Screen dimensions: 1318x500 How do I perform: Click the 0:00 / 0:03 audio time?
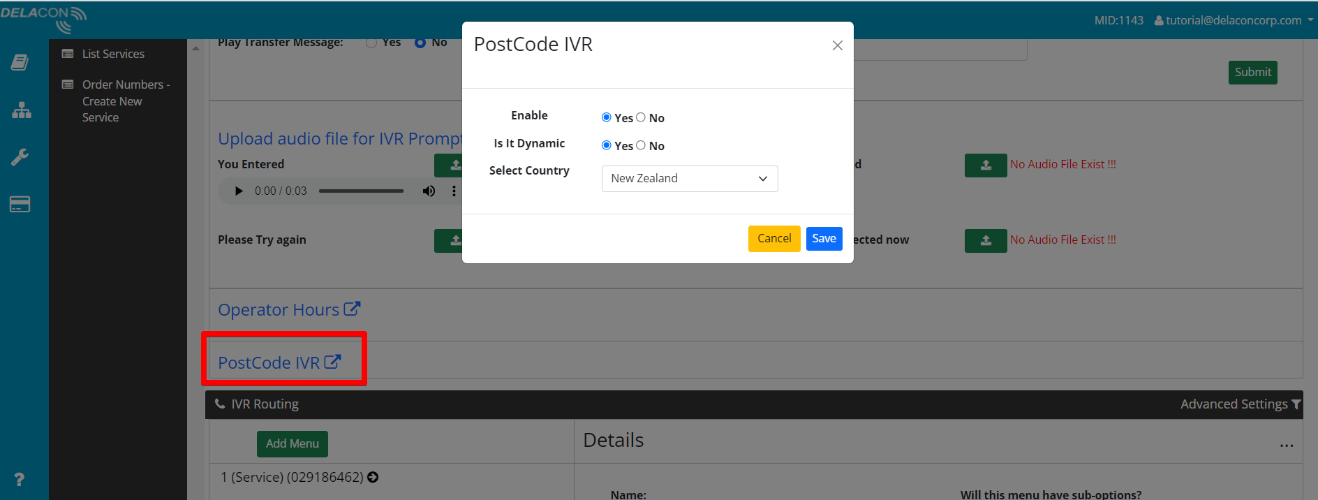click(x=281, y=191)
